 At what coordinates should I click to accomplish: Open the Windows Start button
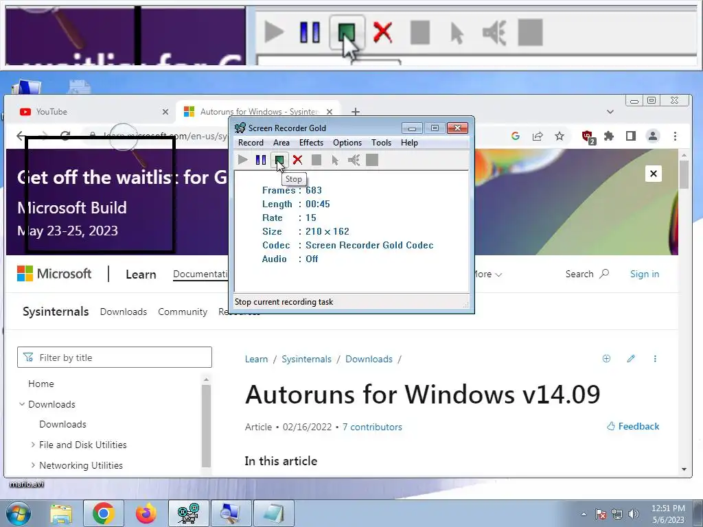coord(19,513)
